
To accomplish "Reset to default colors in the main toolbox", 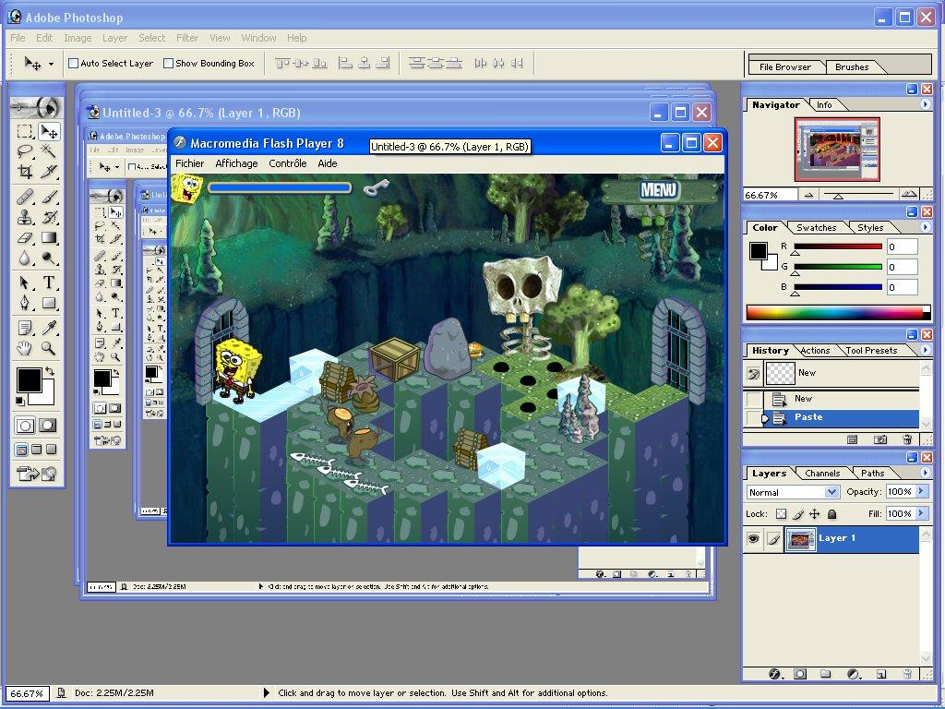I will pos(20,401).
